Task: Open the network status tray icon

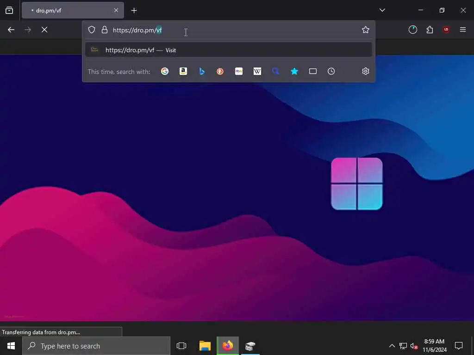Action: (403, 346)
